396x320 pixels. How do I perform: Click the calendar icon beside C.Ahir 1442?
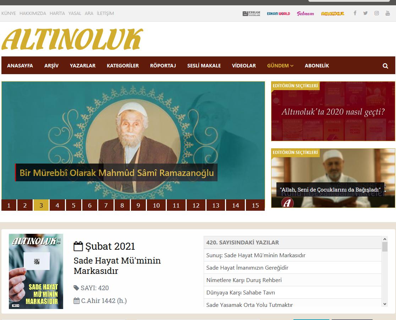click(77, 301)
